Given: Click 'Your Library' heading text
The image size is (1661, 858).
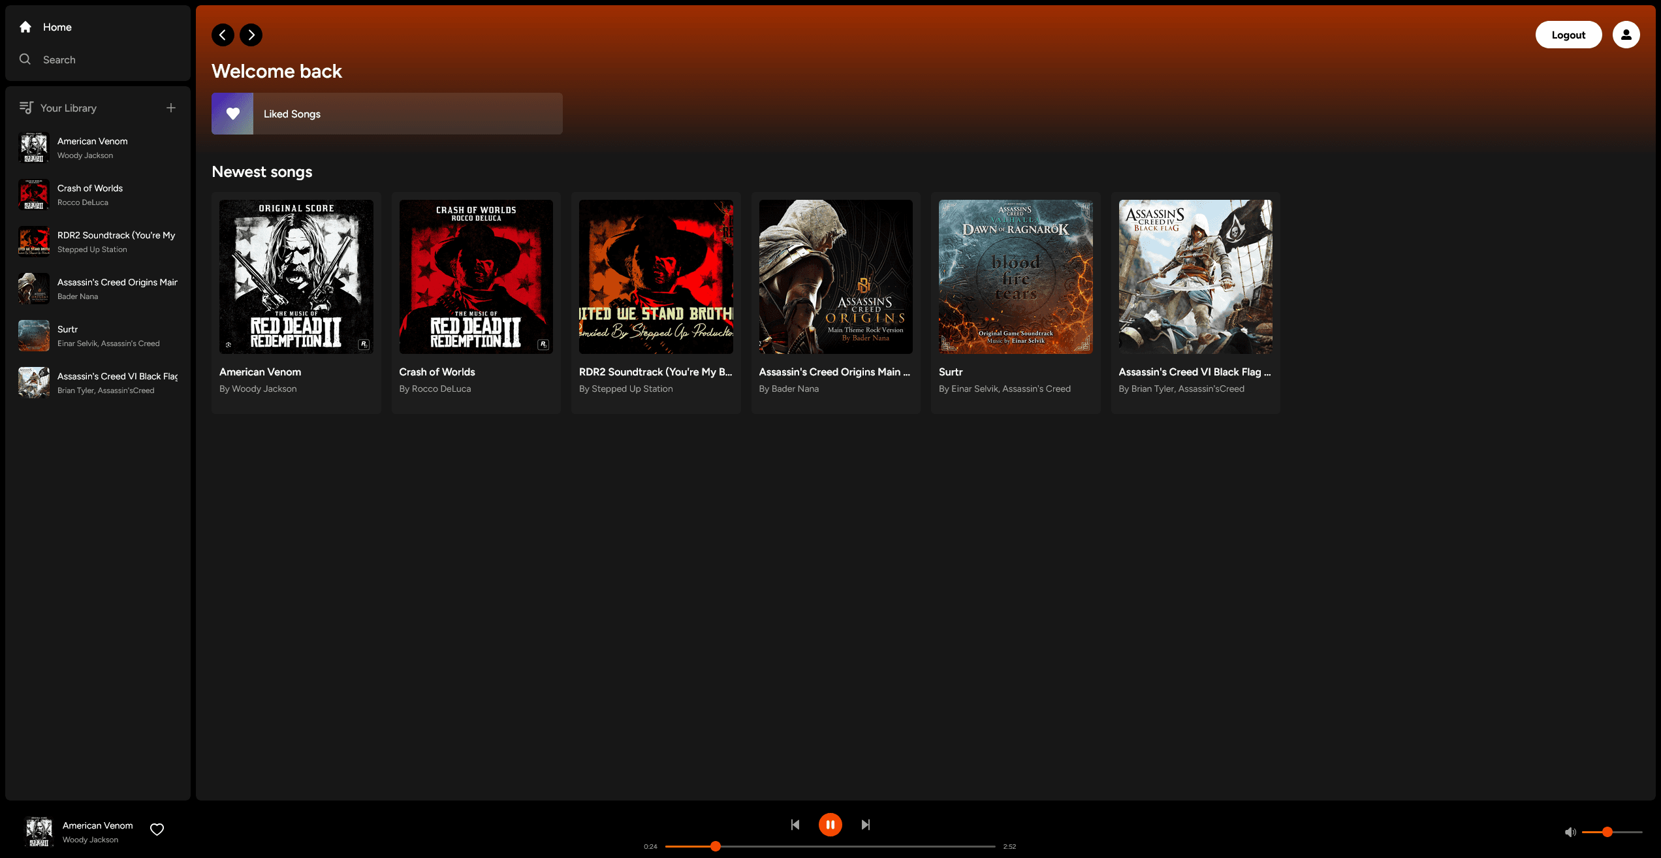Looking at the screenshot, I should pos(69,108).
